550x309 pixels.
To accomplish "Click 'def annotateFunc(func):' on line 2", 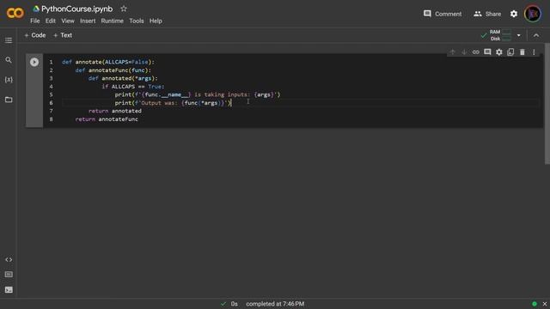I will pos(113,70).
